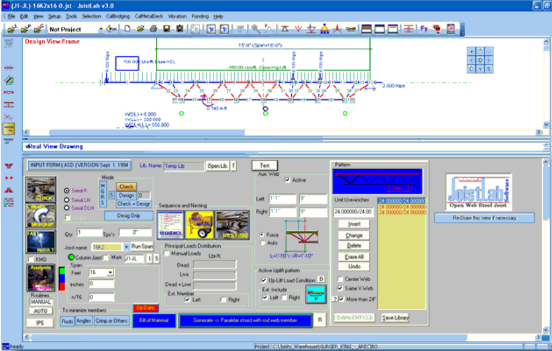The height and width of the screenshot is (351, 552).
Task: Click the Design View horizontal scrollbar
Action: tap(281, 132)
